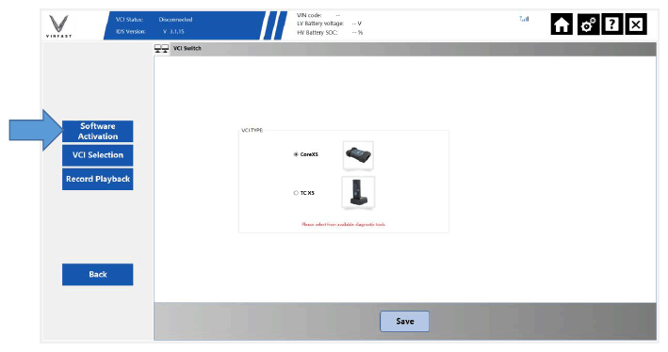Click the VinFast logo
This screenshot has width=668, height=352.
pyautogui.click(x=58, y=26)
